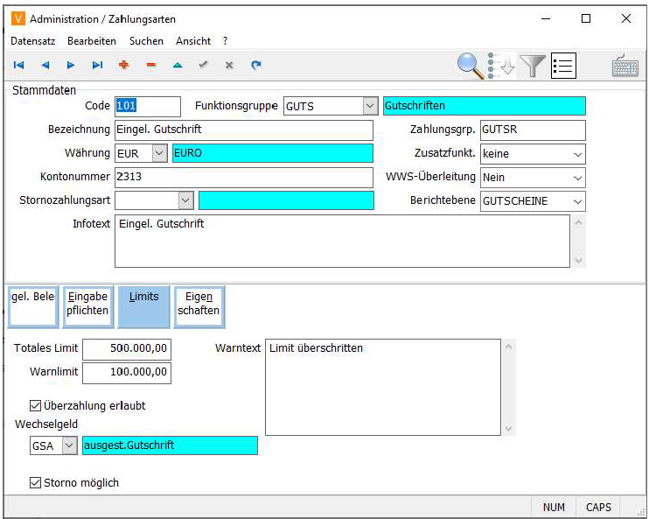Open the Währung dropdown
Screen dimensions: 649x519
(x=159, y=153)
